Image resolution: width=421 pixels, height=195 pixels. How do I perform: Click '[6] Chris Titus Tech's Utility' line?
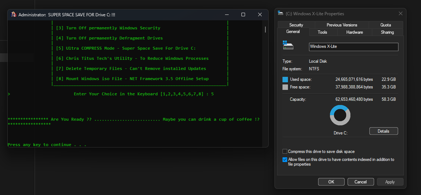click(132, 58)
